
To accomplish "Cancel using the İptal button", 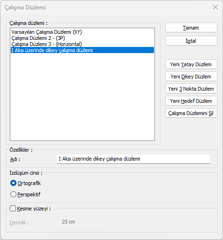I will click(x=191, y=41).
